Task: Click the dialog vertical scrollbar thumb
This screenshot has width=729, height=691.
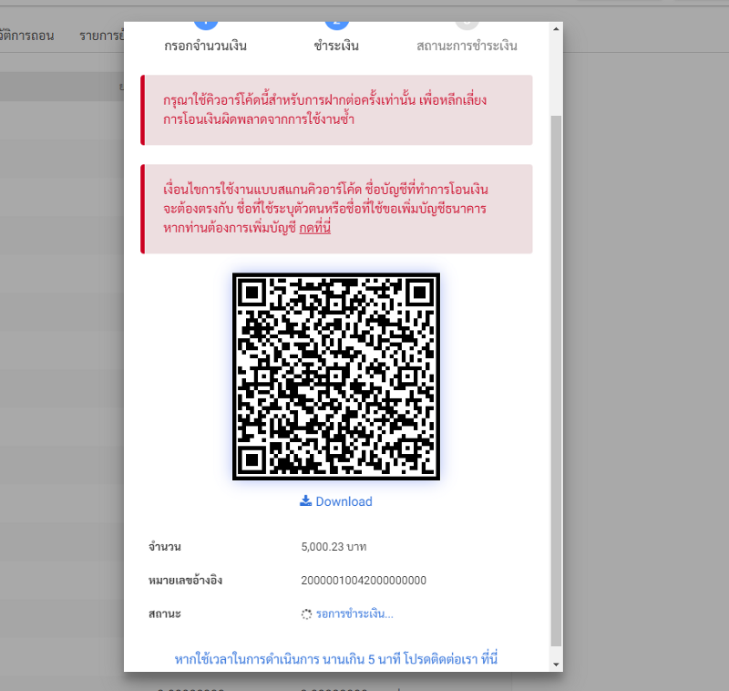Action: coord(556,380)
